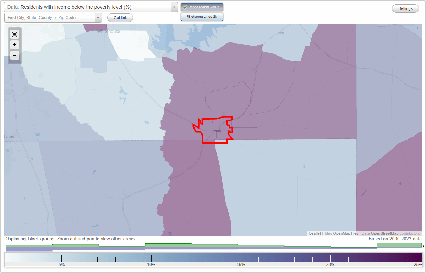
Task: Open the Settings panel
Action: pyautogui.click(x=405, y=8)
